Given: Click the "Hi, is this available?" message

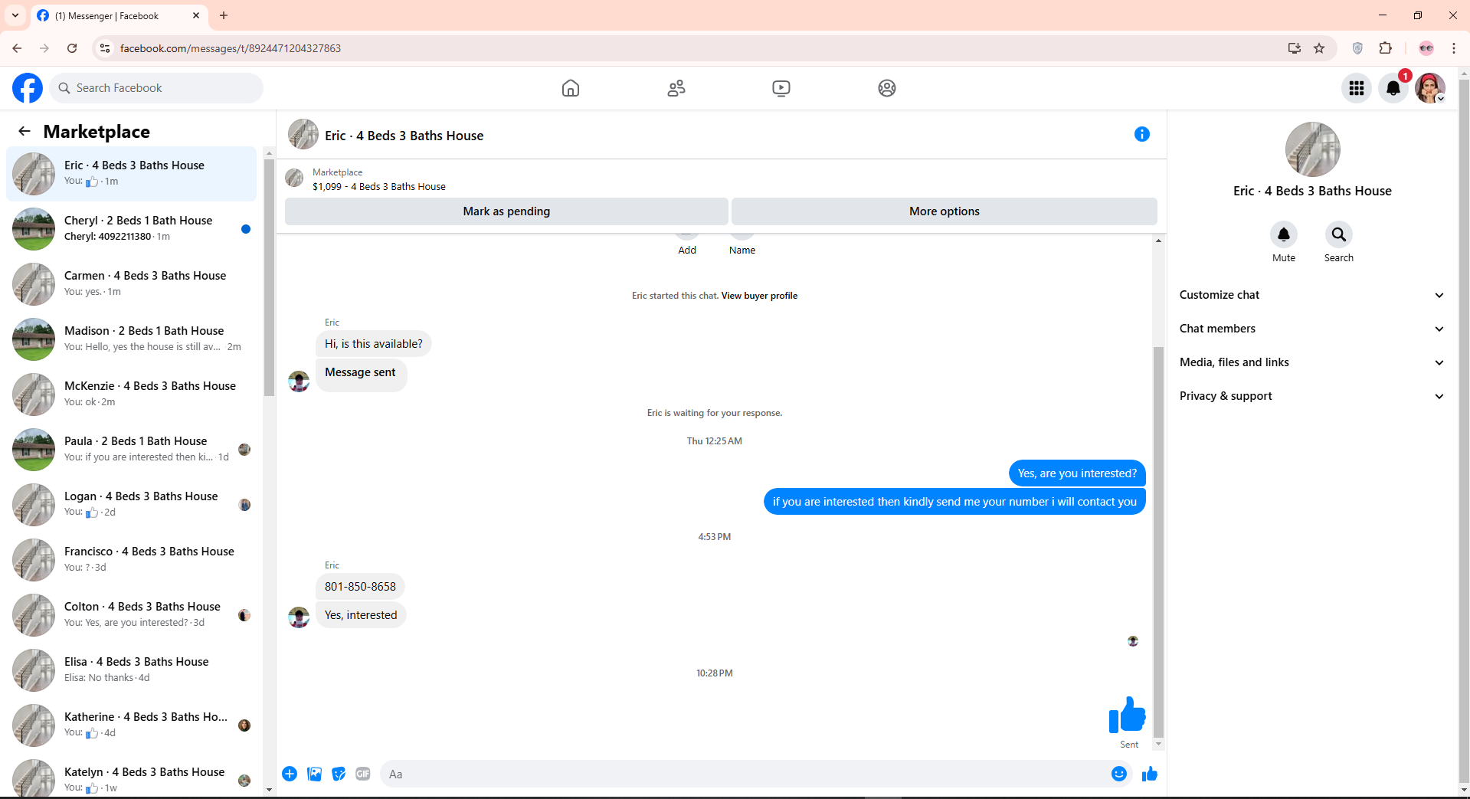Looking at the screenshot, I should [374, 344].
